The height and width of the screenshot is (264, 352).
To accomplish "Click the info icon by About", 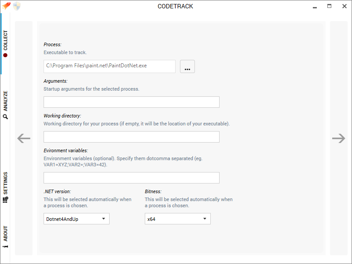I will coord(5,246).
